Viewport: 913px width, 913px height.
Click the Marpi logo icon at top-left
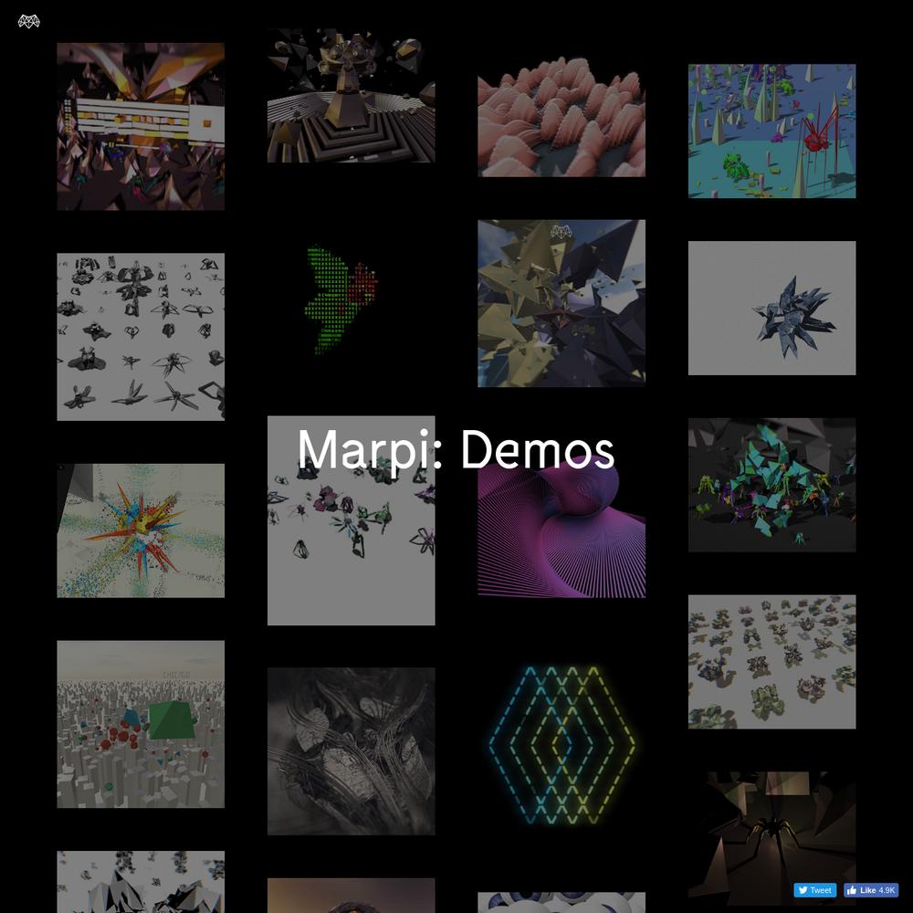tap(28, 22)
